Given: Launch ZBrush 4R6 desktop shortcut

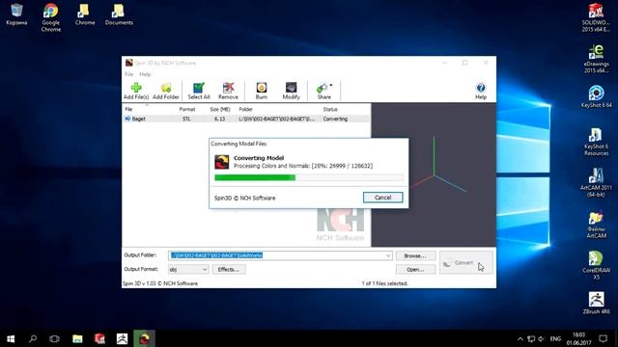Looking at the screenshot, I should click(596, 303).
